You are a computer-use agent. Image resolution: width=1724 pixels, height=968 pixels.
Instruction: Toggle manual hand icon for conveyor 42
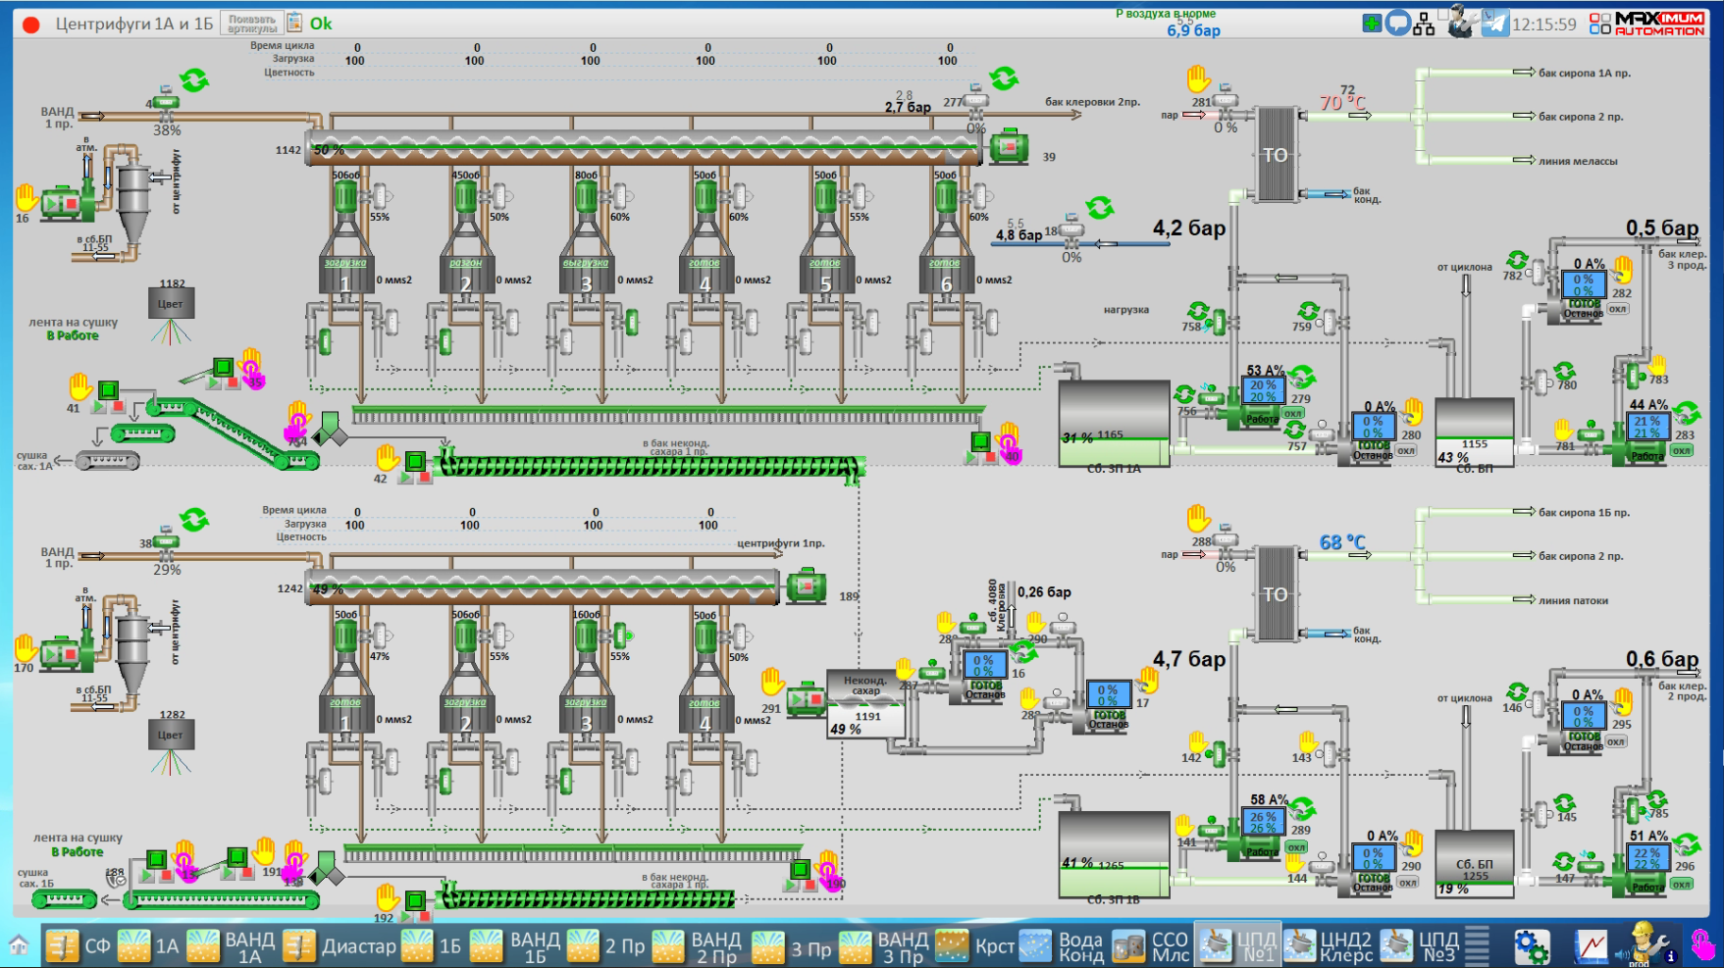(x=388, y=457)
